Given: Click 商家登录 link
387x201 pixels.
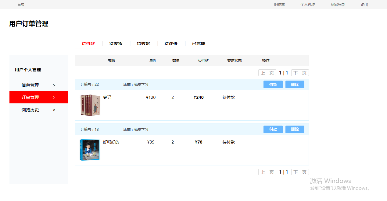Looking at the screenshot, I should pyautogui.click(x=338, y=5).
